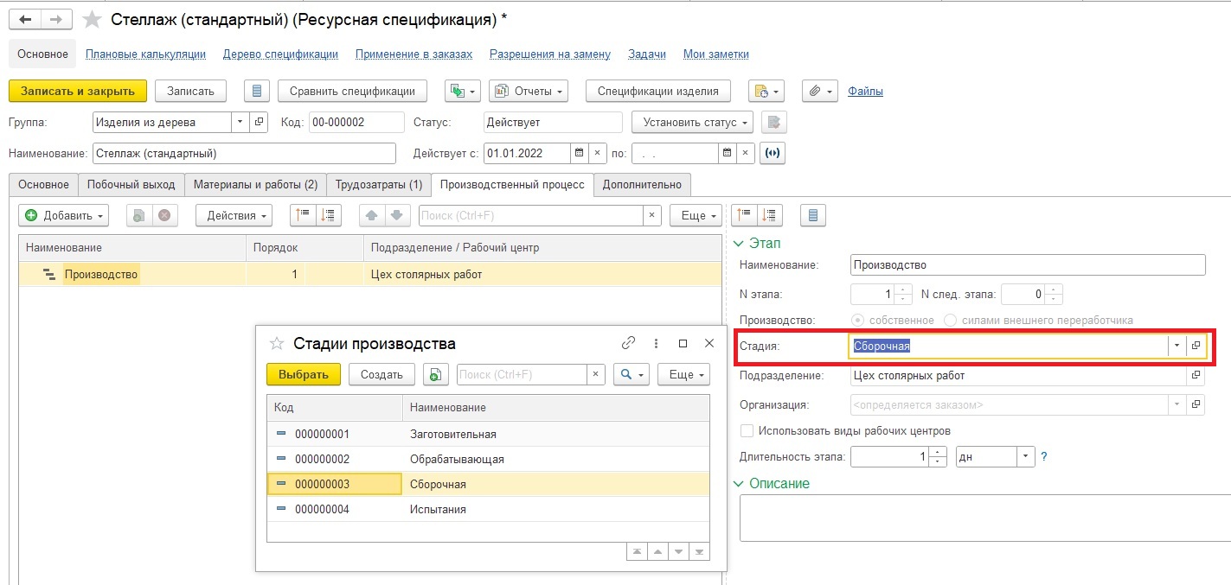The height and width of the screenshot is (585, 1231).
Task: Clear the process search field
Action: [652, 215]
